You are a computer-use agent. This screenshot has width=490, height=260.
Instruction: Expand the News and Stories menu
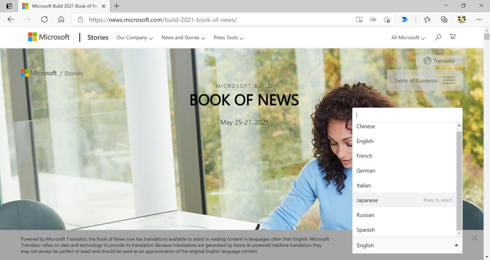[x=183, y=37]
